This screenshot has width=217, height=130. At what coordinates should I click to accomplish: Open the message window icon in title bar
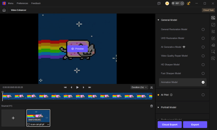click(x=159, y=3)
